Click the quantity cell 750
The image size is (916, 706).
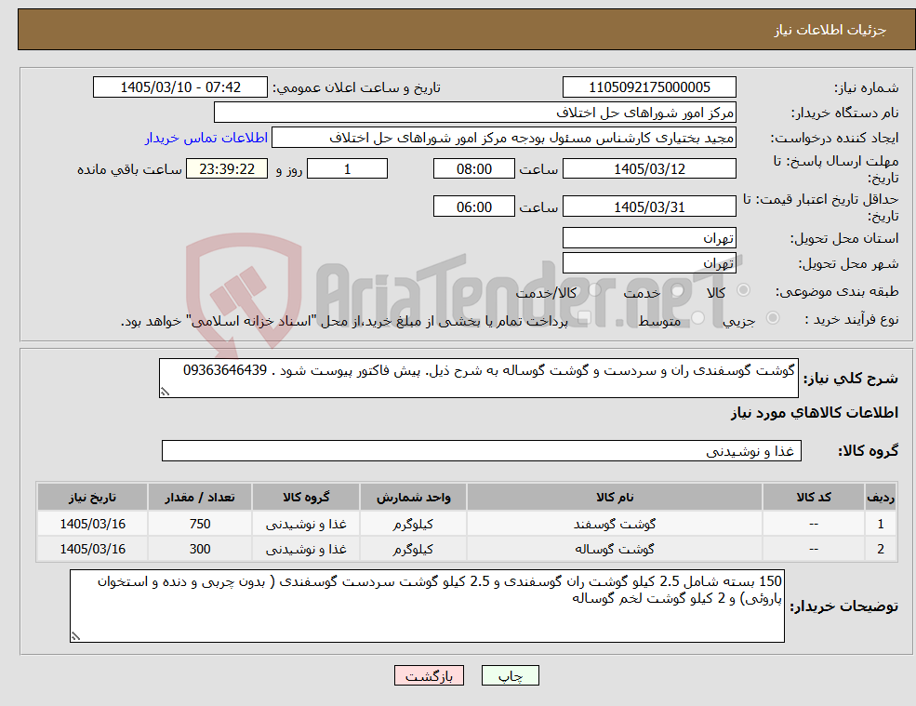click(x=200, y=525)
